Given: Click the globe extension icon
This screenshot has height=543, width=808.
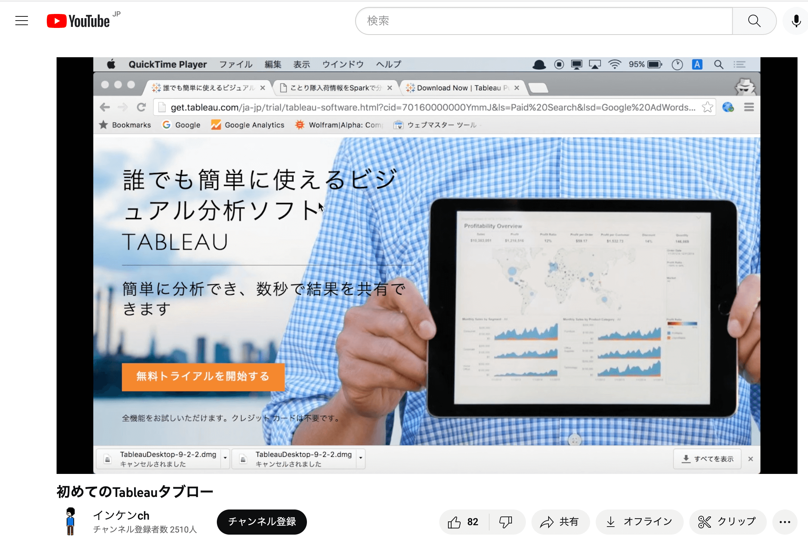Looking at the screenshot, I should pyautogui.click(x=728, y=107).
